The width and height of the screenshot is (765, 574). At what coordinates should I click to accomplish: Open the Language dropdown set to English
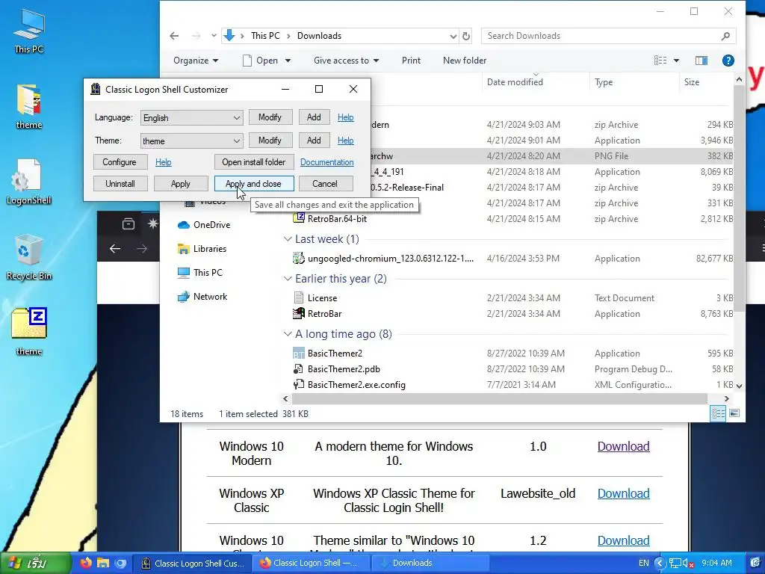[x=191, y=117]
